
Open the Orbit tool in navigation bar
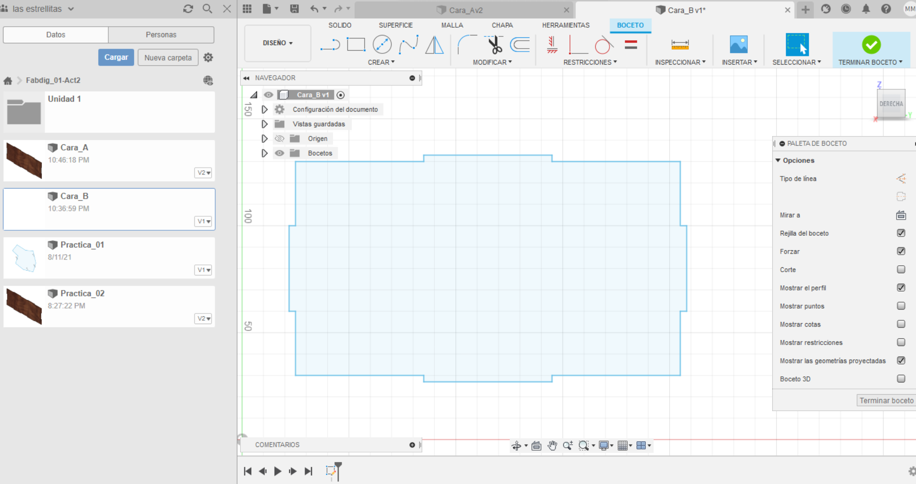(516, 446)
